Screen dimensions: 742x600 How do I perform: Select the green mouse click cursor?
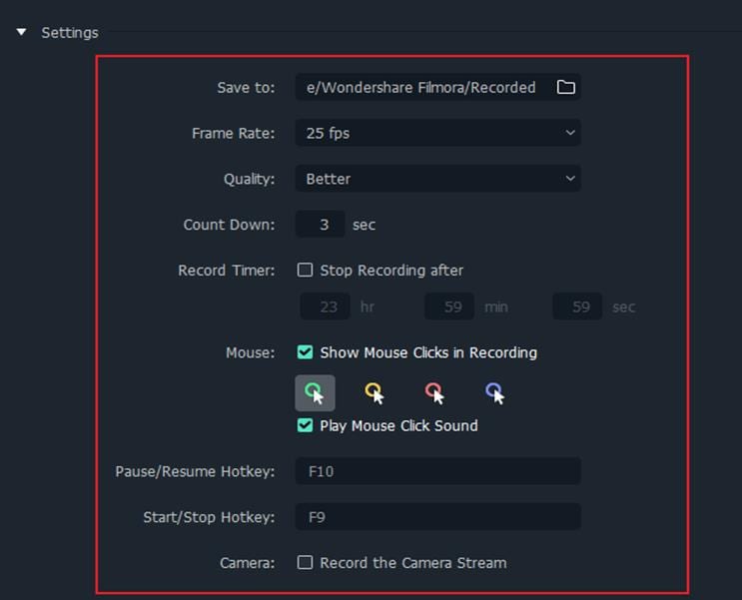click(x=316, y=393)
